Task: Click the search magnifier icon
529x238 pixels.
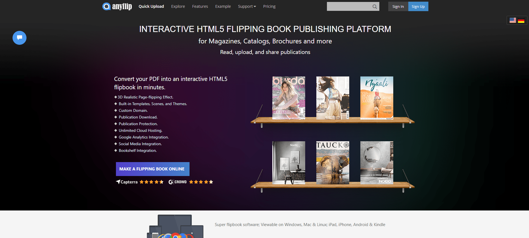Action: [x=375, y=7]
